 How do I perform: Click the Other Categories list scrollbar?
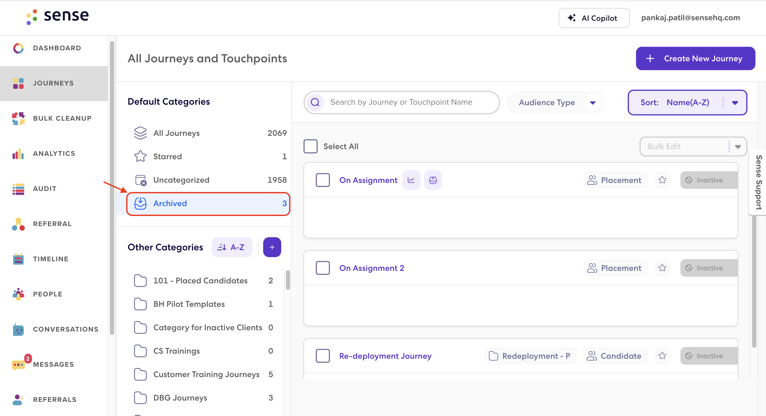[288, 279]
